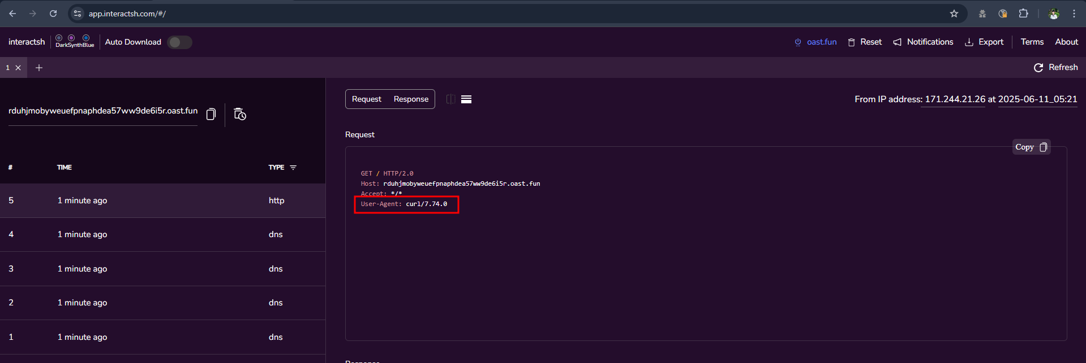Add a new tab with plus icon
1086x363 pixels.
[x=39, y=68]
